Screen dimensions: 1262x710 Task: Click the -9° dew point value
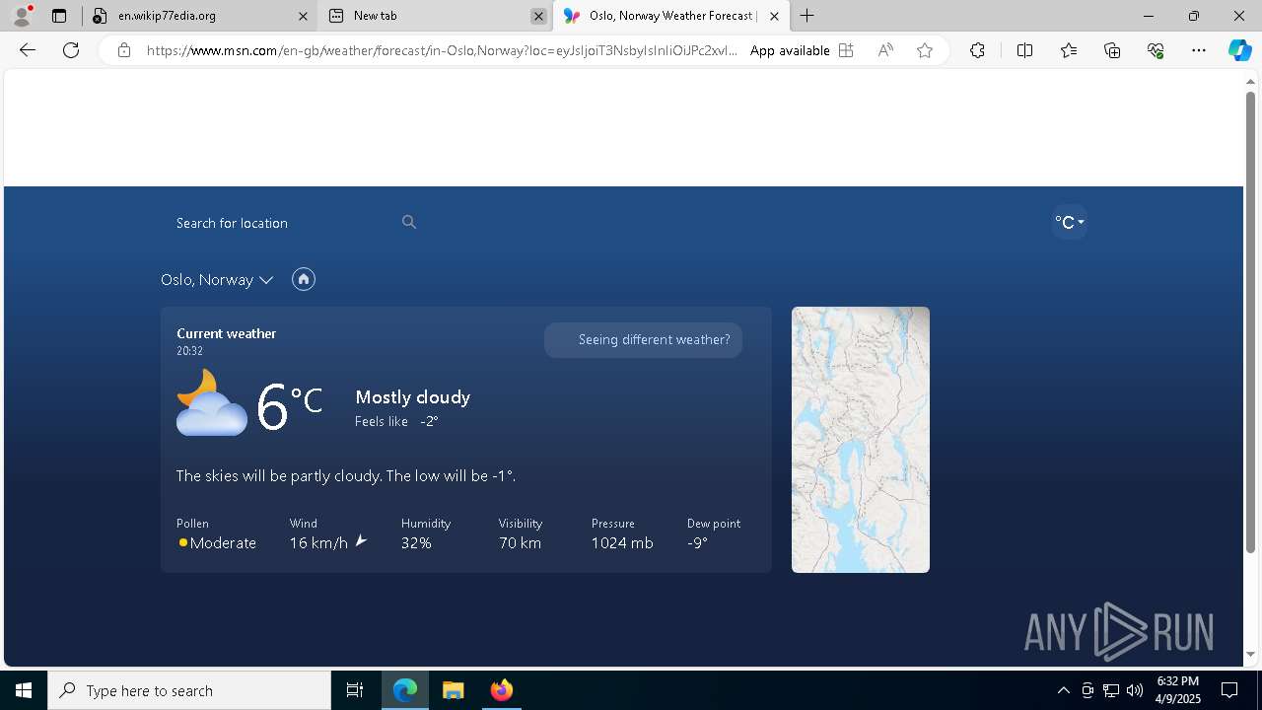[697, 543]
